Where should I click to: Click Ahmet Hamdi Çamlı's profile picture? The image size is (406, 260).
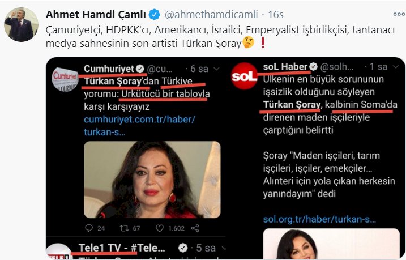tap(21, 24)
